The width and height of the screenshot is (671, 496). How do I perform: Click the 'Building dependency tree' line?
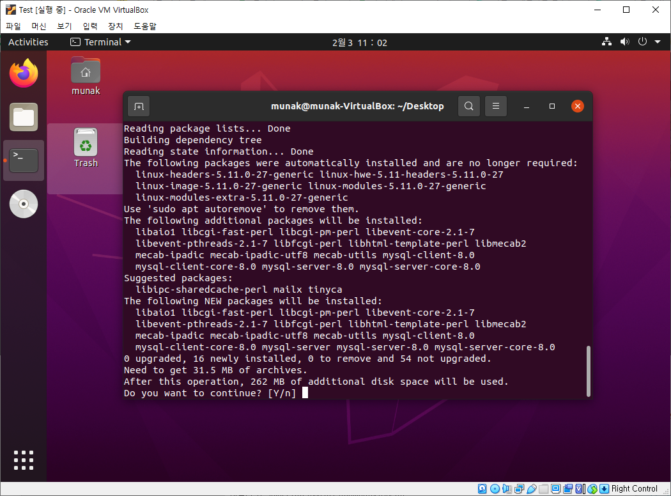[192, 140]
